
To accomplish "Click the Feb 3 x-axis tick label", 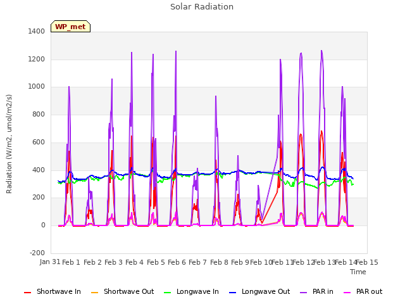I will click(x=114, y=262).
